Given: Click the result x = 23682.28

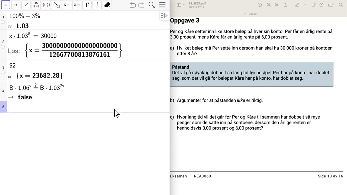Looking at the screenshot, I should (x=40, y=75).
